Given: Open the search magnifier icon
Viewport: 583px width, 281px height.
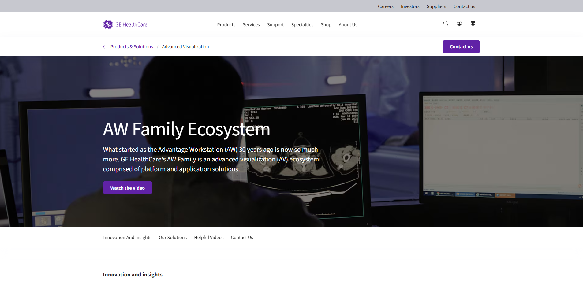Looking at the screenshot, I should [446, 23].
